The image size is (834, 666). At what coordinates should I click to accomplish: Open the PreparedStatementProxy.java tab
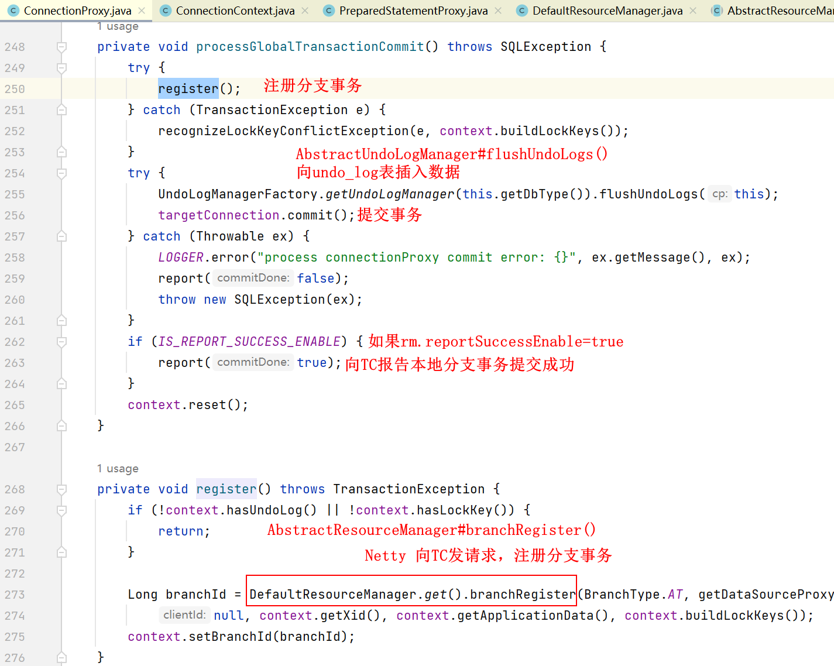pos(413,11)
